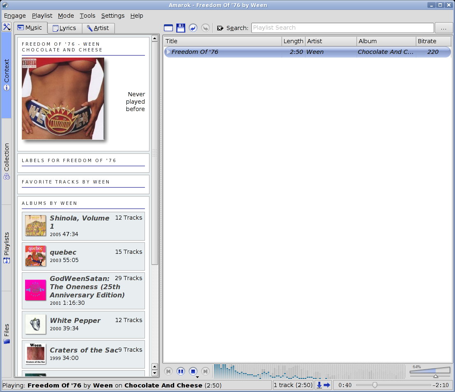Select the Freedom Of '76 playlist row

click(x=307, y=52)
